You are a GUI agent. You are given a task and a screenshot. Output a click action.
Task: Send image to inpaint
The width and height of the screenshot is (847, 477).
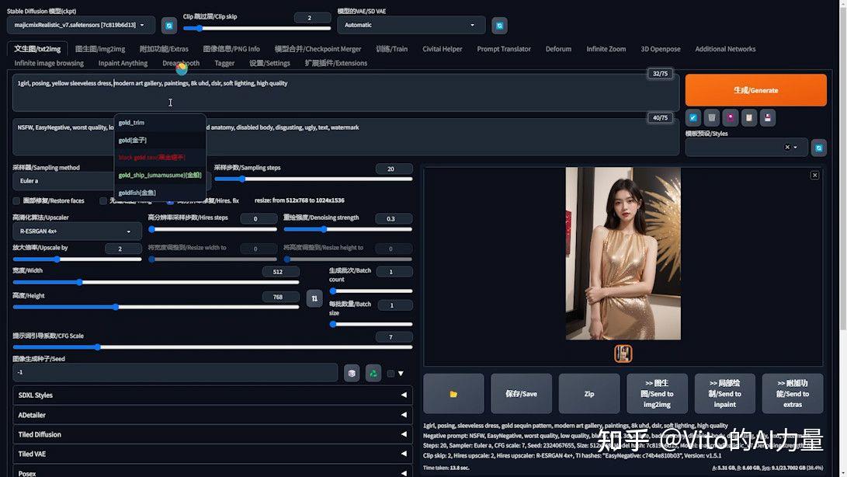pos(724,394)
